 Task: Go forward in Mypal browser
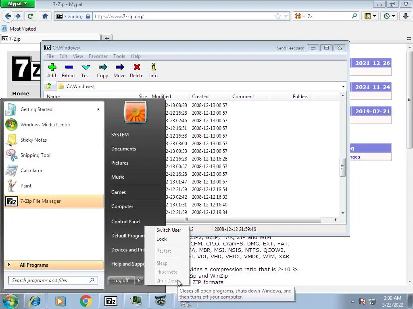point(18,16)
